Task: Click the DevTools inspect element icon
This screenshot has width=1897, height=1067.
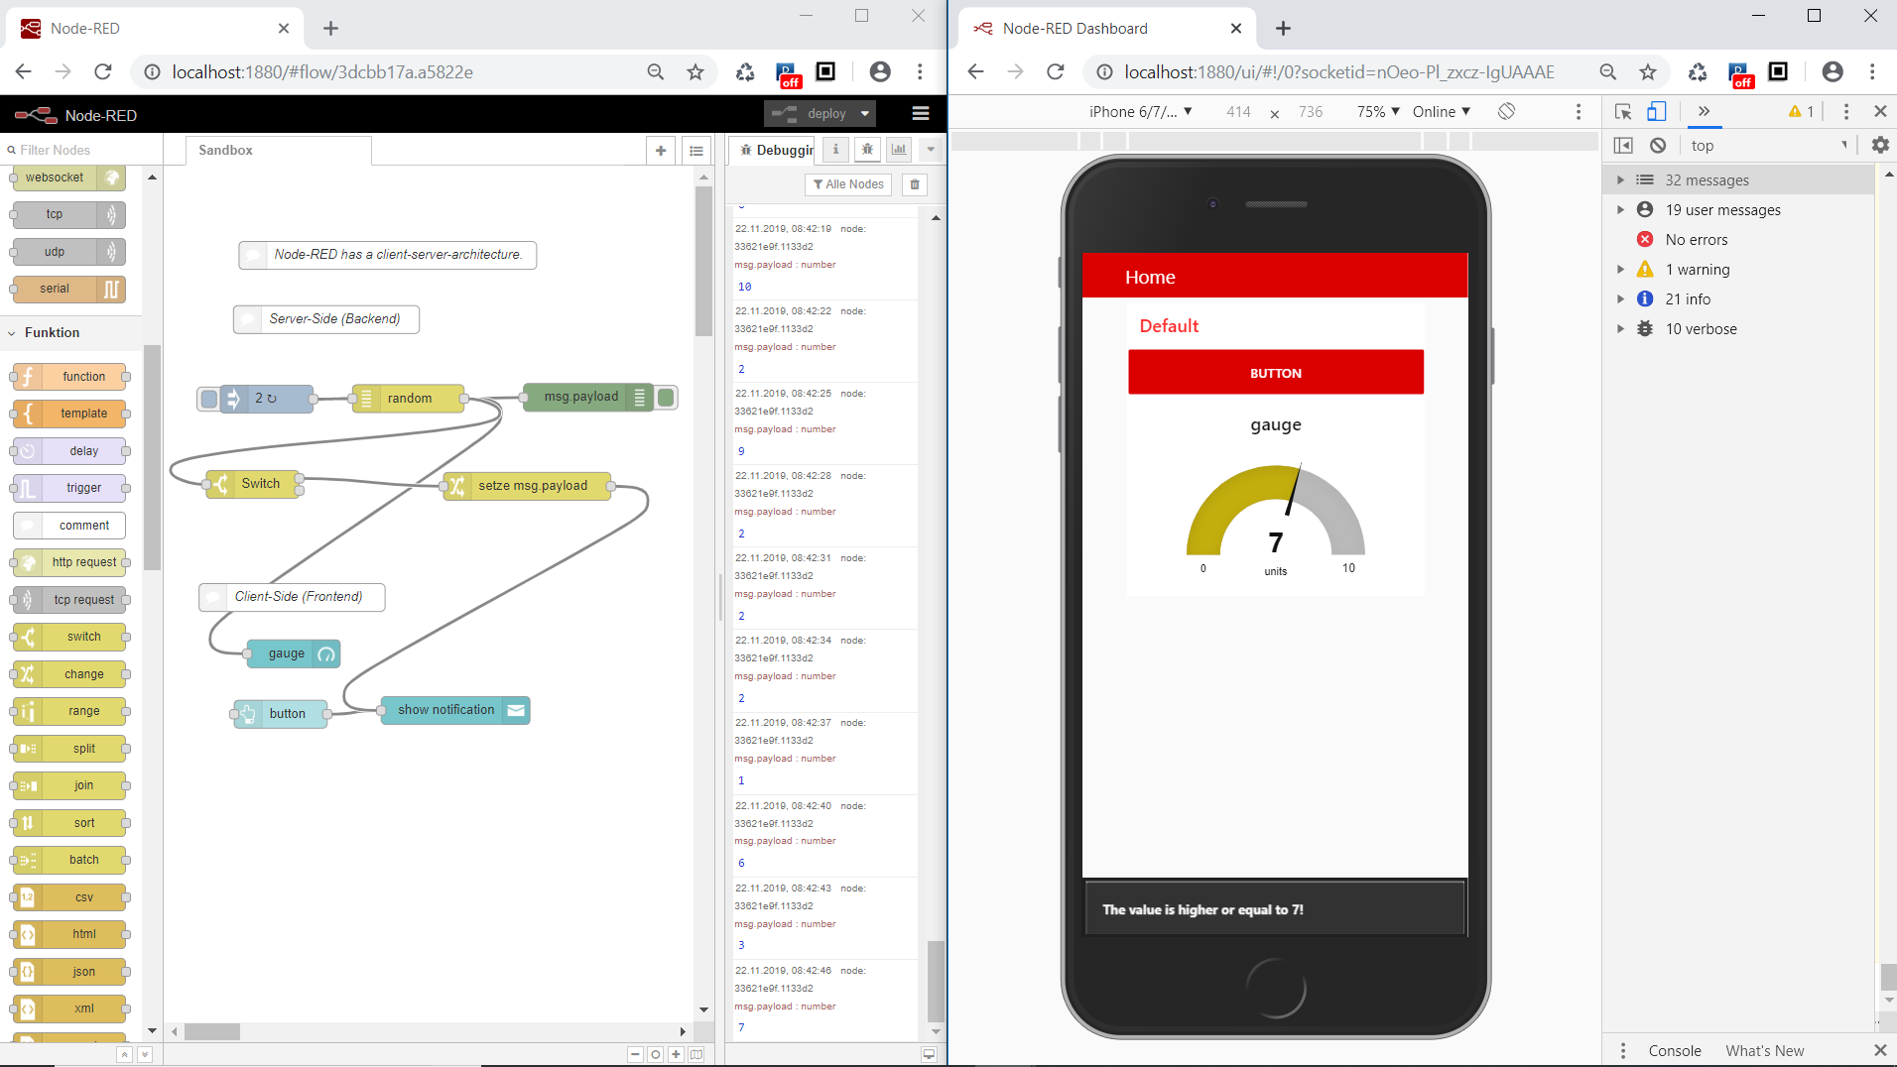Action: [x=1623, y=111]
